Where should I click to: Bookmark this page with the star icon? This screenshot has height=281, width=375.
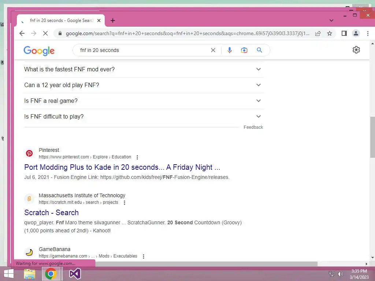tap(330, 33)
